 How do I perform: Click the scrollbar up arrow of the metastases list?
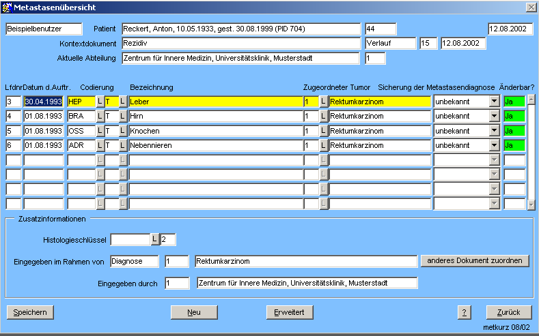pyautogui.click(x=531, y=100)
